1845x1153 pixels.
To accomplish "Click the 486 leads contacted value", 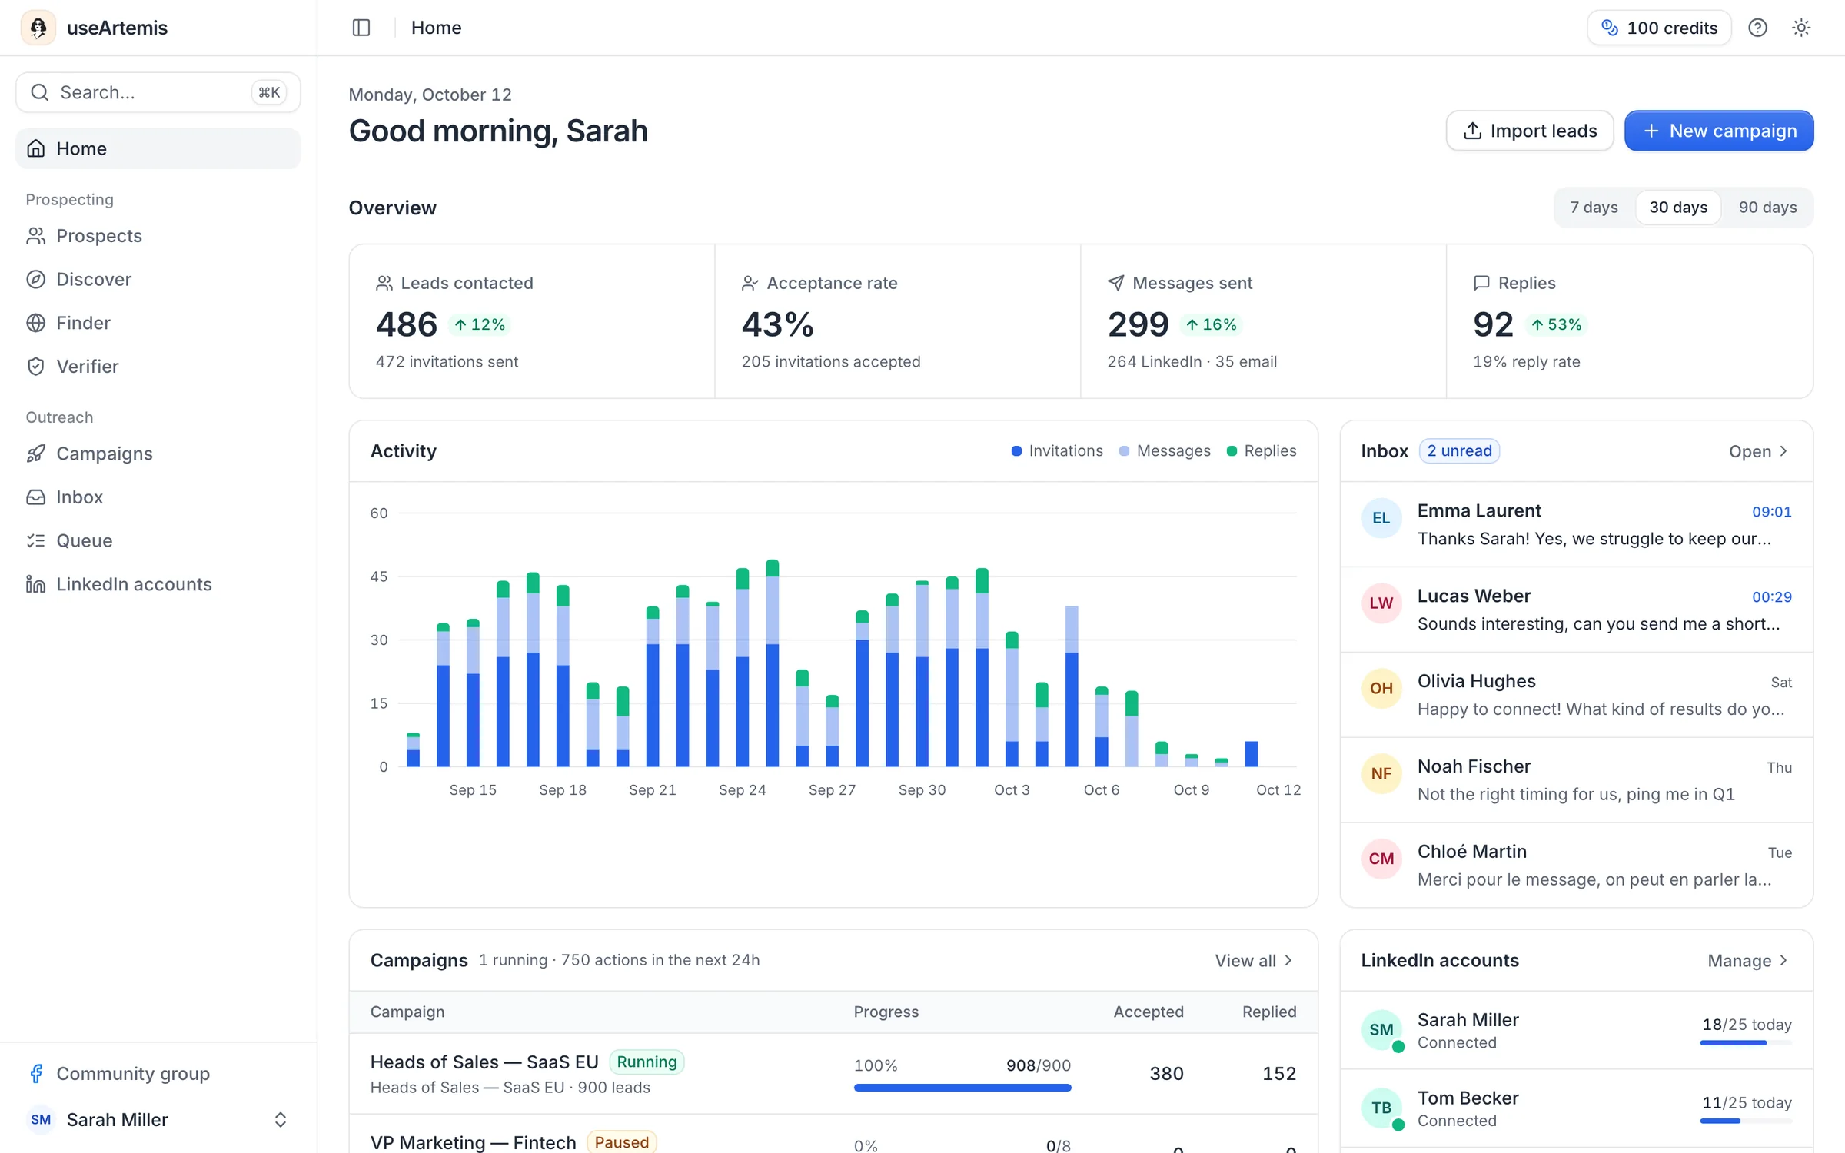I will 406,324.
